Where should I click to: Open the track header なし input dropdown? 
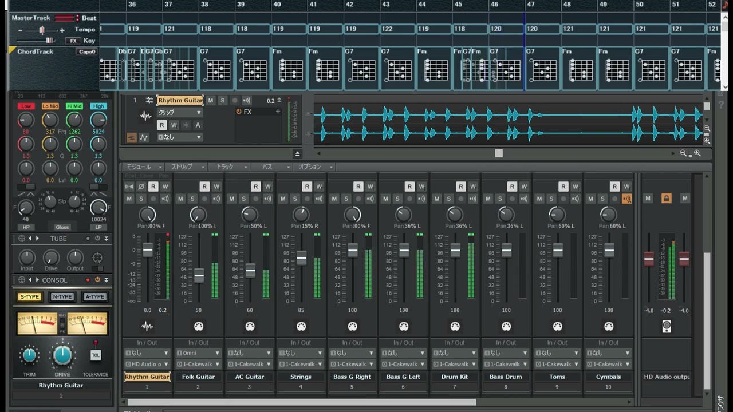180,137
